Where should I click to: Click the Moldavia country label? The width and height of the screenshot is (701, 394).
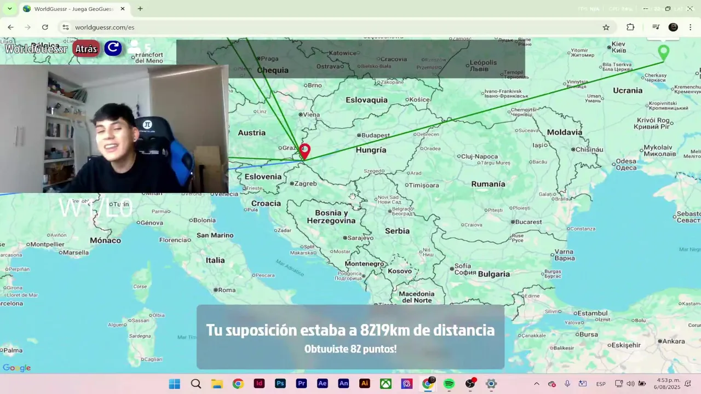[x=565, y=132]
